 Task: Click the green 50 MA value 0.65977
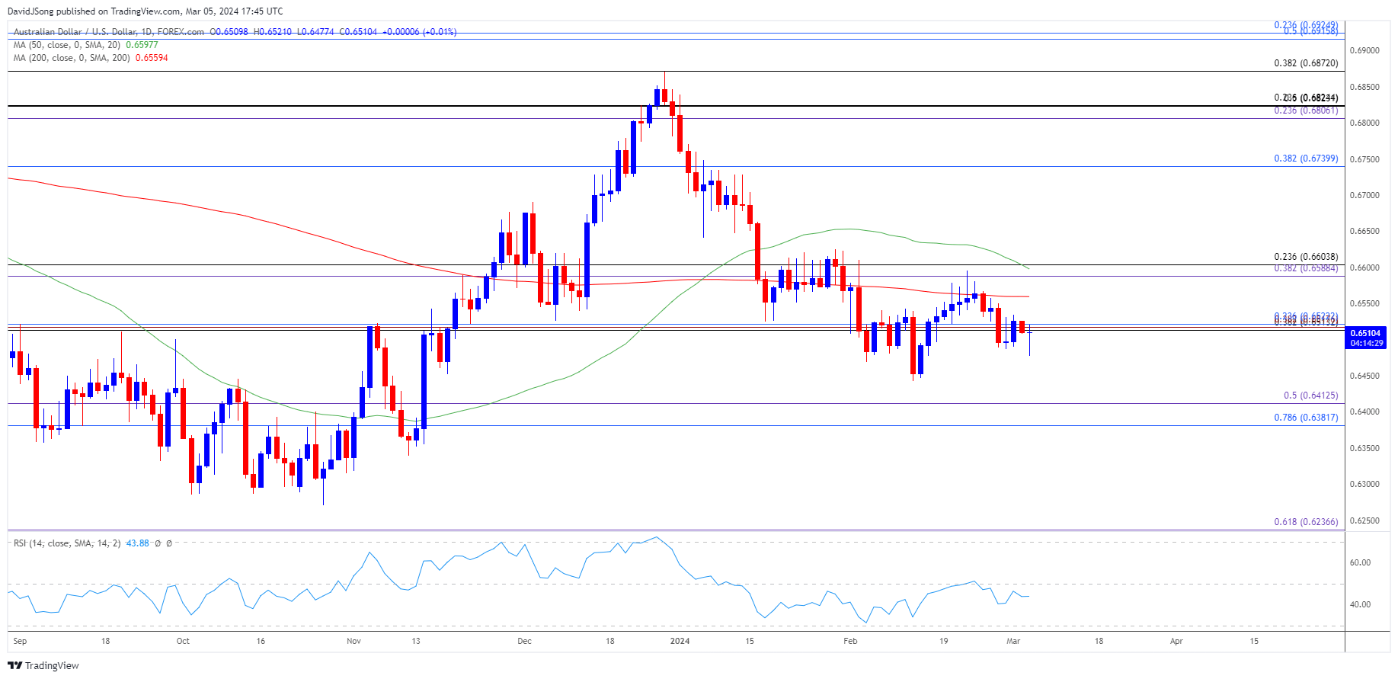[x=142, y=45]
